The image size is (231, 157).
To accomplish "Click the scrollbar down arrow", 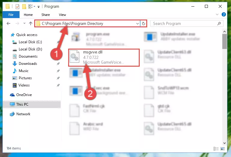I will tap(224, 143).
